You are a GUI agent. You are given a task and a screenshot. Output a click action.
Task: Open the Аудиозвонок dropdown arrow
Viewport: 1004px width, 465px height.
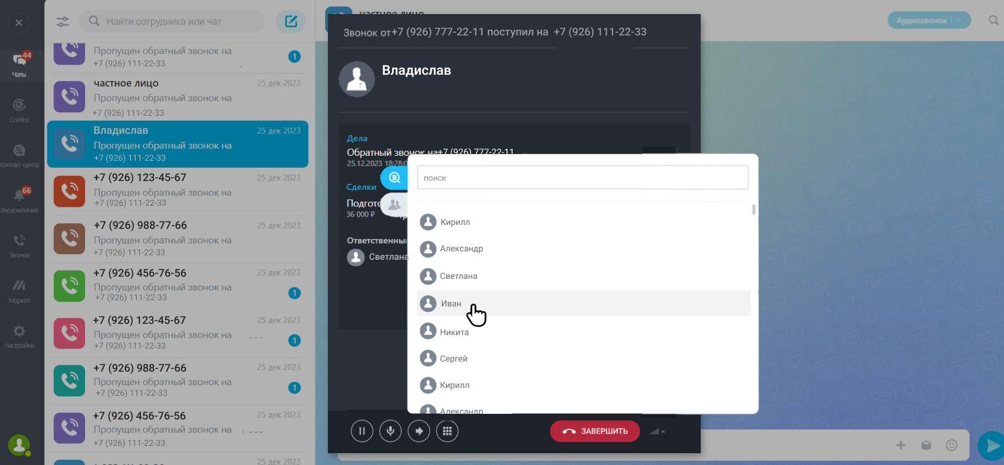[961, 20]
